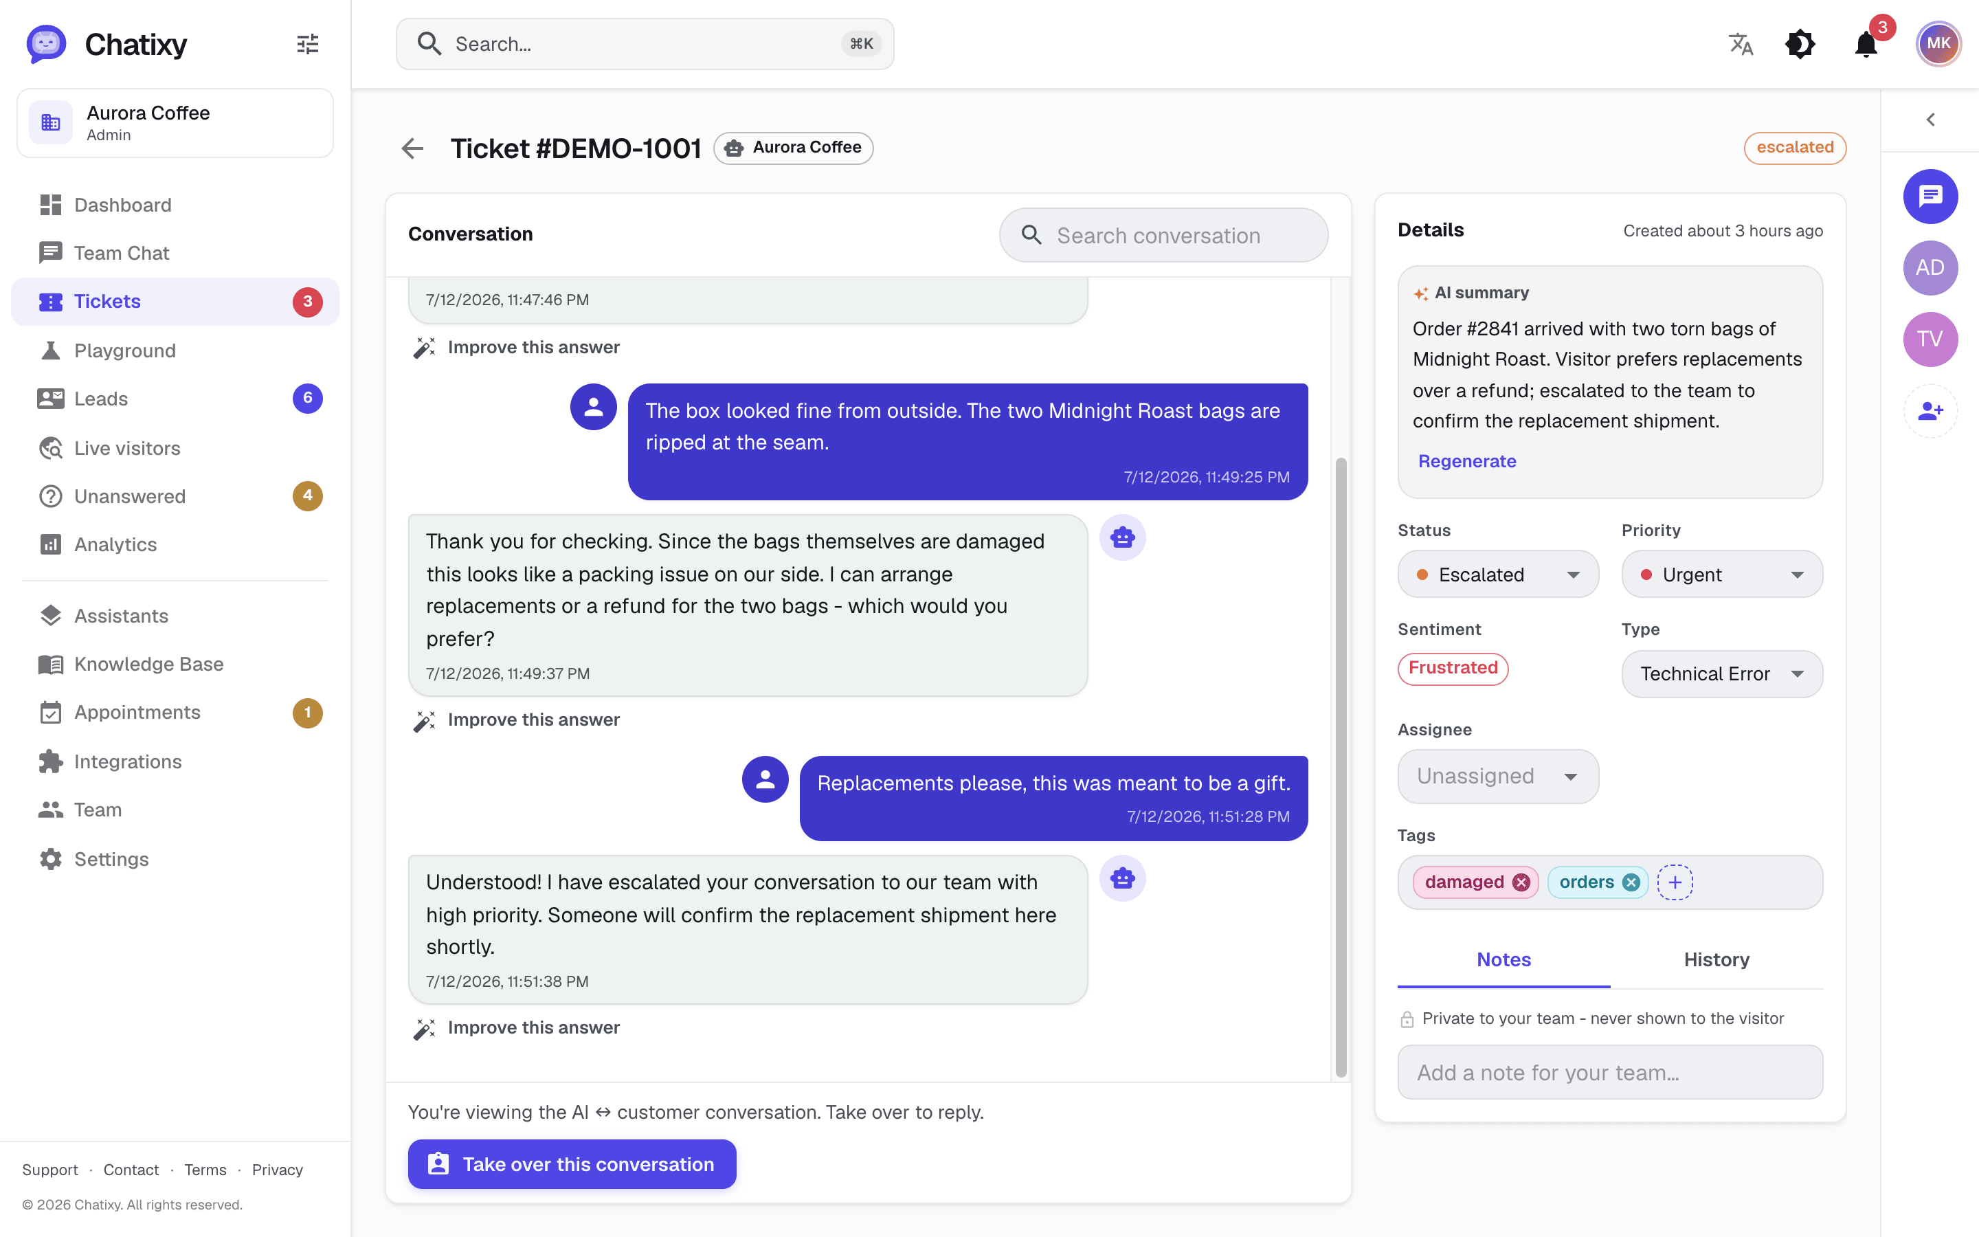Open the Contact footer link
Image resolution: width=1979 pixels, height=1237 pixels.
point(131,1170)
